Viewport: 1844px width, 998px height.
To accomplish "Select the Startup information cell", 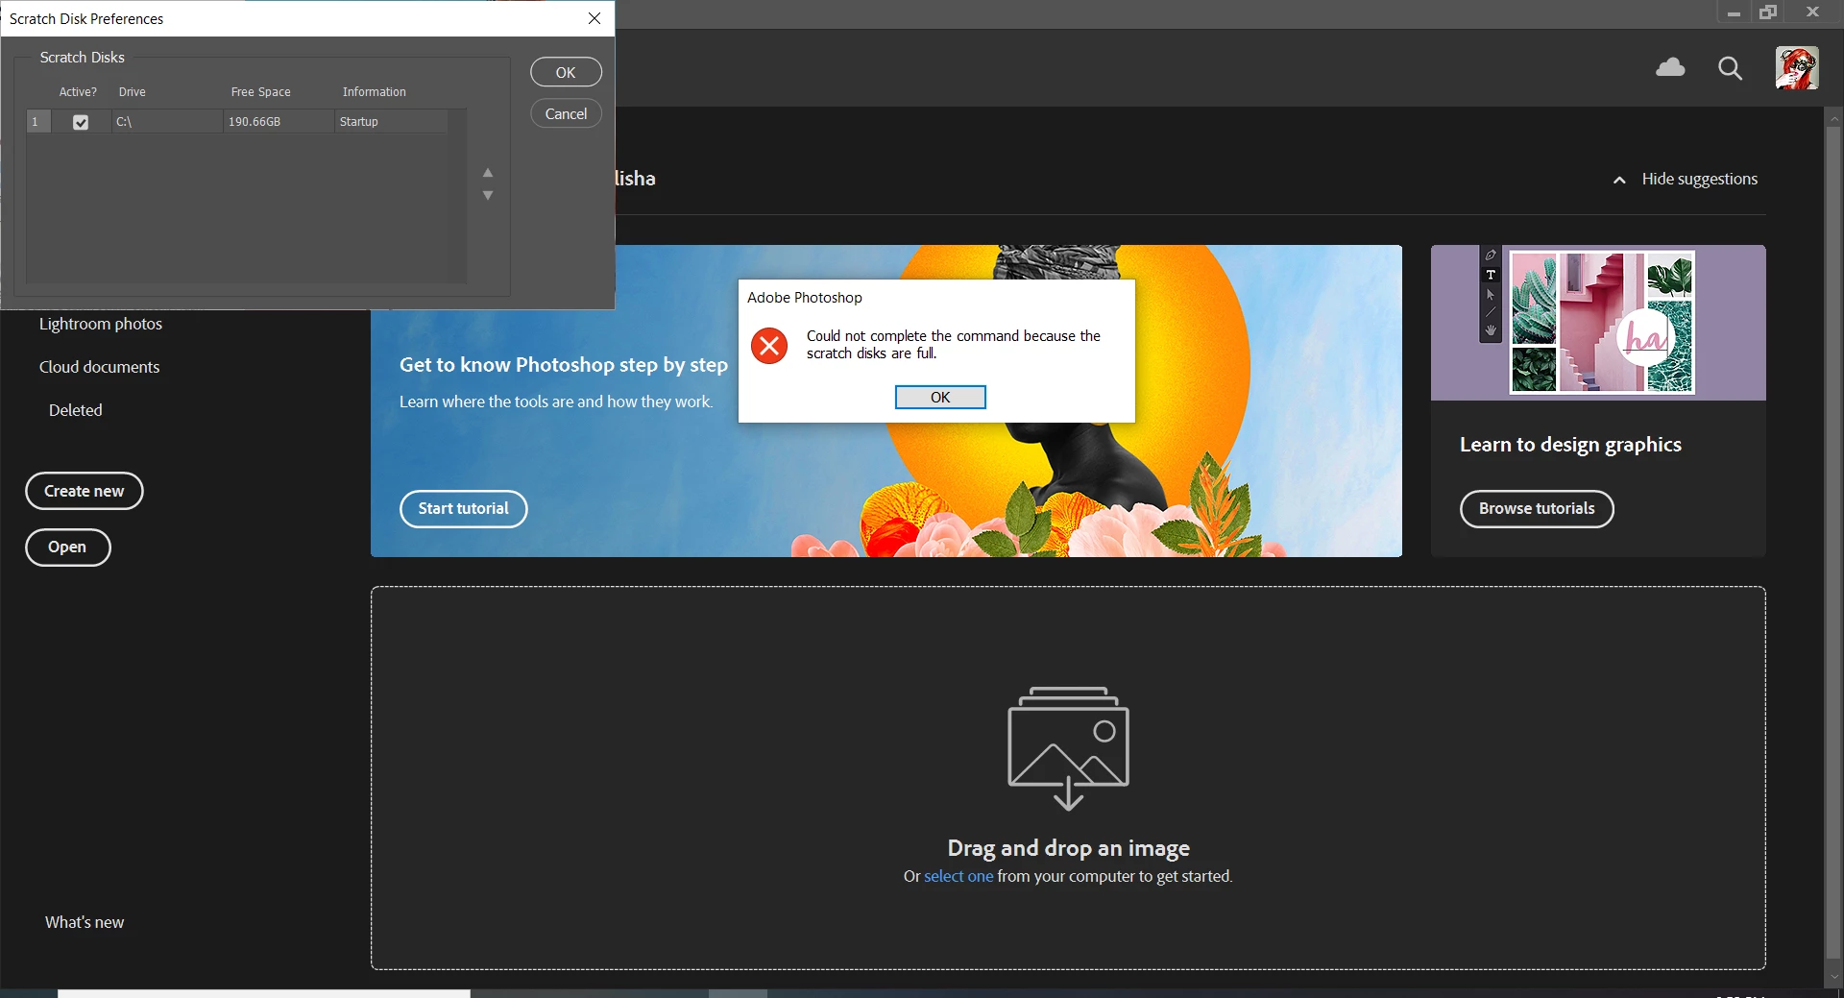I will (x=391, y=122).
